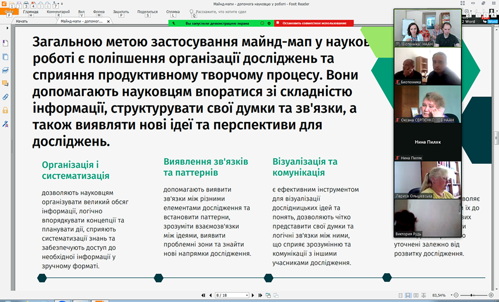Image resolution: width=499 pixels, height=302 pixels.
Task: Click the Open folder quick-access icon
Action: coord(12,4)
